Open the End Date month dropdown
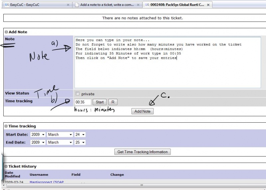The height and width of the screenshot is (190, 266). pos(60,142)
